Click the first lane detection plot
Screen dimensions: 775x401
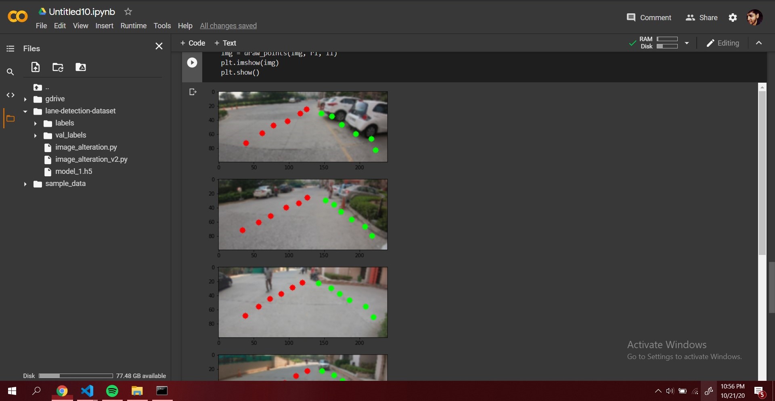(303, 127)
